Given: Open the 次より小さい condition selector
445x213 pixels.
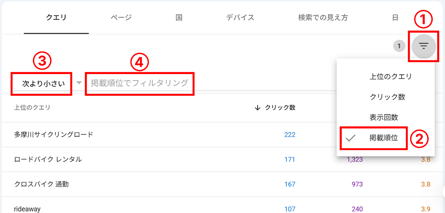Looking at the screenshot, I should coord(43,83).
